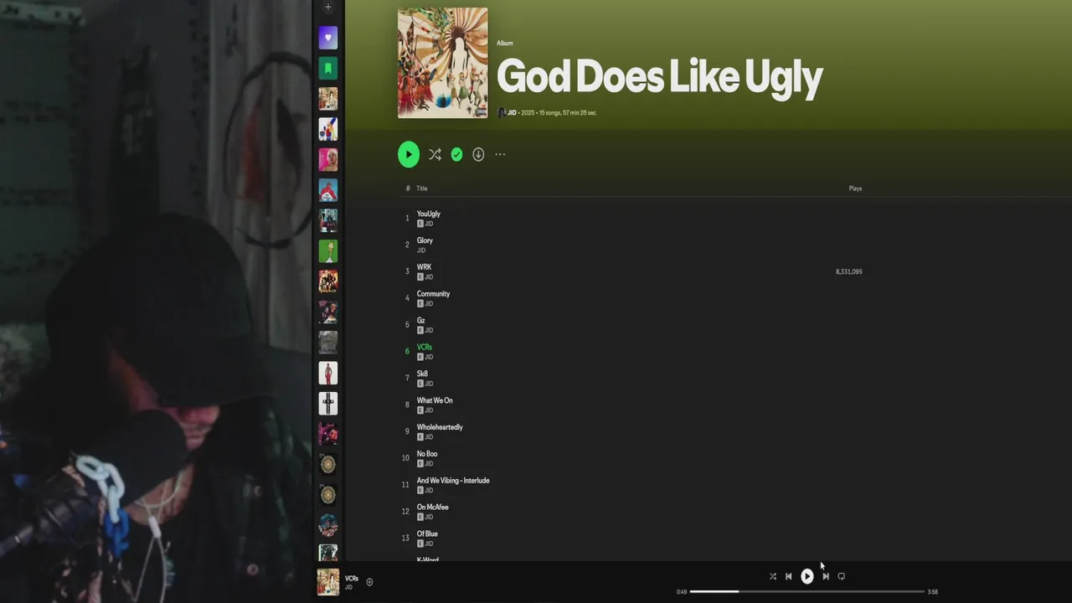The image size is (1072, 603).
Task: Open JID link under Glory
Action: tap(421, 250)
